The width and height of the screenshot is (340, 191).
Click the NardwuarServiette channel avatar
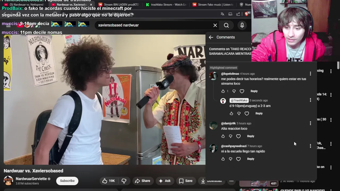[x=8, y=181]
